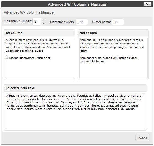The width and height of the screenshot is (154, 146).
Task: Click the Save button
Action: pos(143,138)
